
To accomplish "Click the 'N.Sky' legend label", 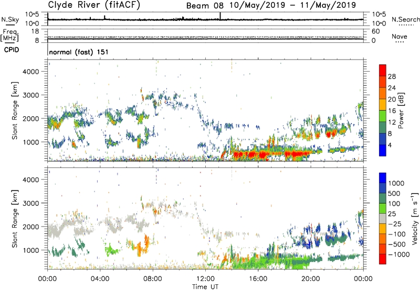I will click(x=10, y=19).
